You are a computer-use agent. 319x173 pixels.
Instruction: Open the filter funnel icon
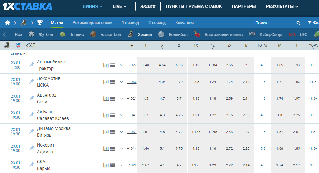point(310,23)
